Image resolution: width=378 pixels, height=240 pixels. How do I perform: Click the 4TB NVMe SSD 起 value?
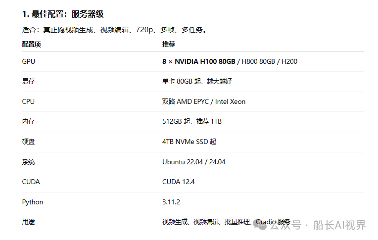point(189,142)
